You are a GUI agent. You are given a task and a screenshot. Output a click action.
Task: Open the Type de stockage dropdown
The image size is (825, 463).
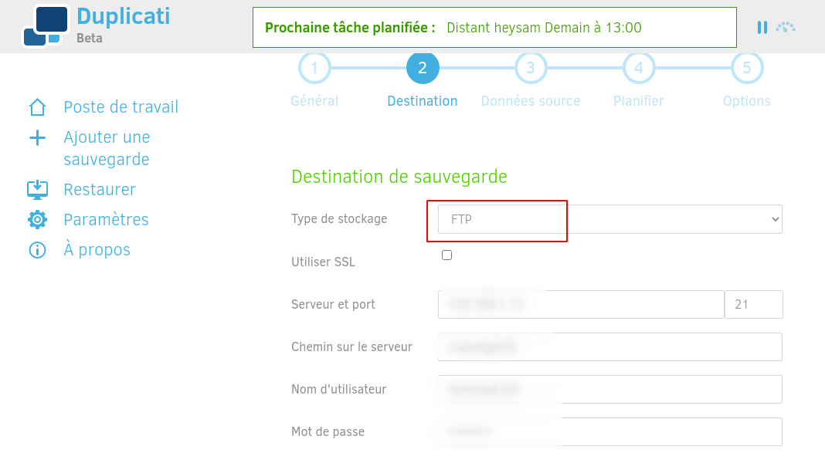(x=610, y=219)
